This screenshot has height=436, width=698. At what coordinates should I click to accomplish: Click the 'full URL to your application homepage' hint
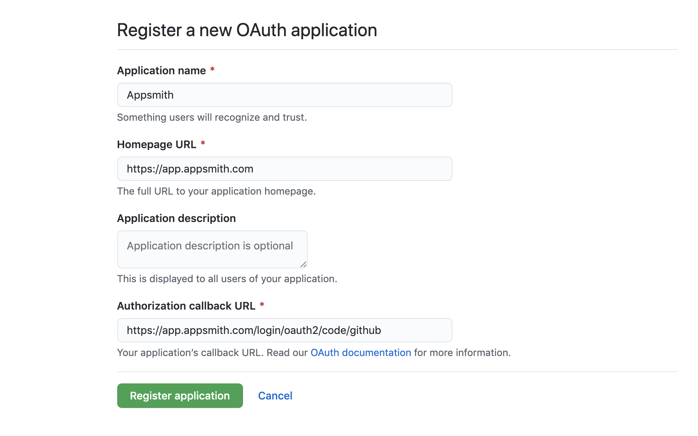216,191
